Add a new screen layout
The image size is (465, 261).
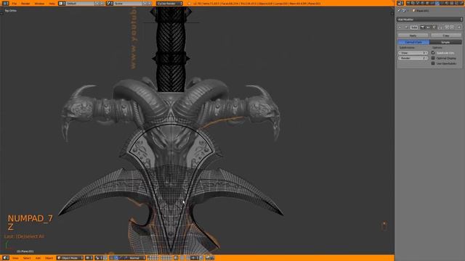point(97,4)
